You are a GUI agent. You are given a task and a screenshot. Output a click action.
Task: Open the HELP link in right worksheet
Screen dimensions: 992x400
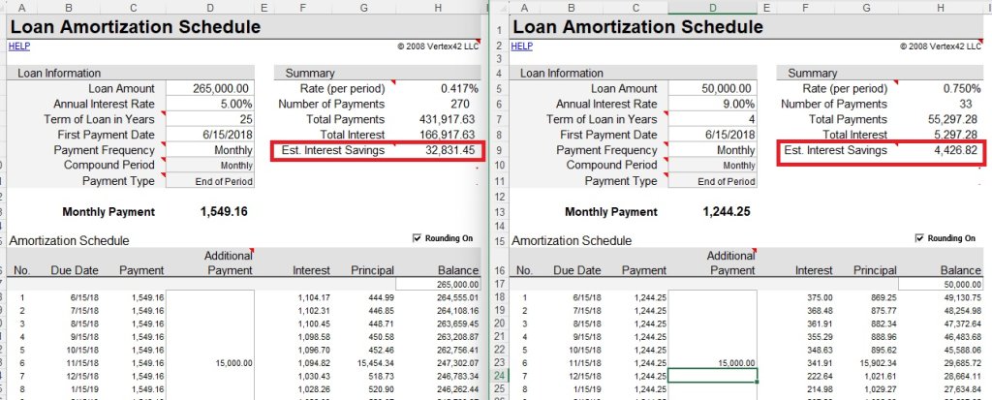[521, 46]
